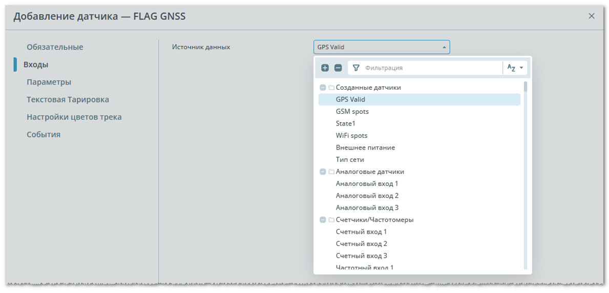Click the filter funnel icon
Viewport: 609px width, 293px height.
pyautogui.click(x=356, y=68)
